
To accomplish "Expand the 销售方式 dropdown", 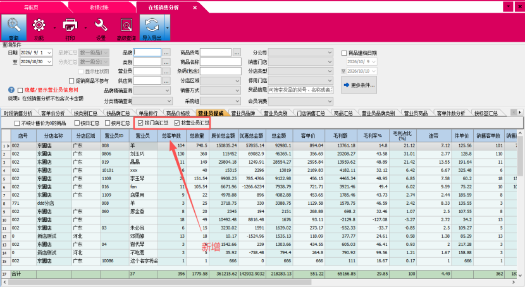I will click(x=237, y=90).
